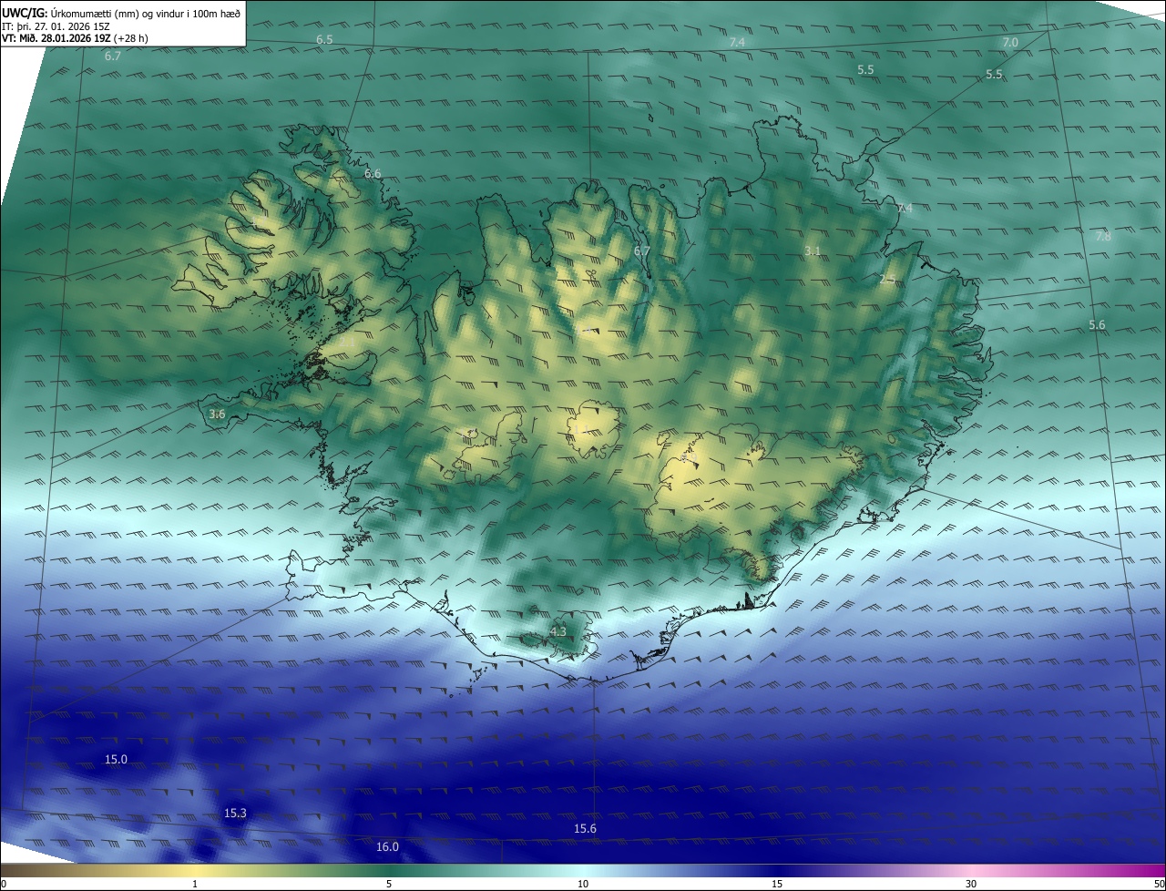Click the title 'Úrkomumætti (mm) og vindur í 100m hæð'
The image size is (1166, 891).
(x=144, y=13)
